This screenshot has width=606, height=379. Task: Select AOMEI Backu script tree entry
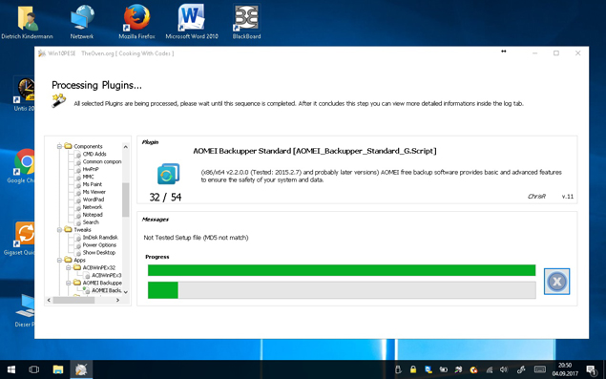tap(106, 290)
